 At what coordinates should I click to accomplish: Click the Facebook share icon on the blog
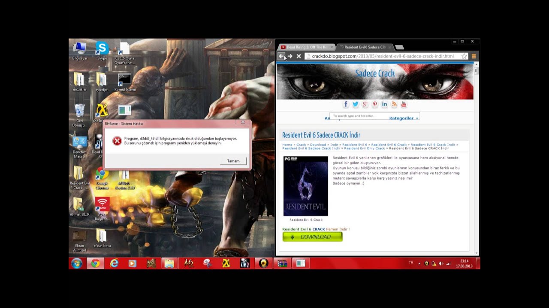point(346,104)
